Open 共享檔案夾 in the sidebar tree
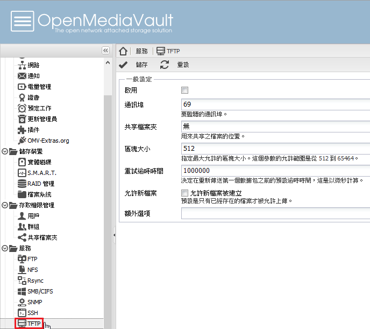The width and height of the screenshot is (370, 329). pyautogui.click(x=38, y=237)
